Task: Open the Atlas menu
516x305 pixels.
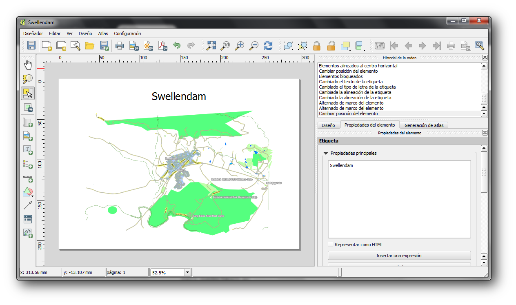Action: coord(103,33)
